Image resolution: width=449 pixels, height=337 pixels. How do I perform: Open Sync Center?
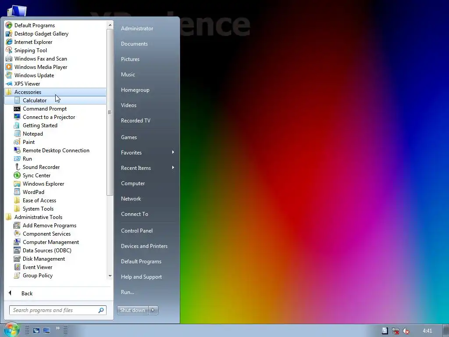55,176
